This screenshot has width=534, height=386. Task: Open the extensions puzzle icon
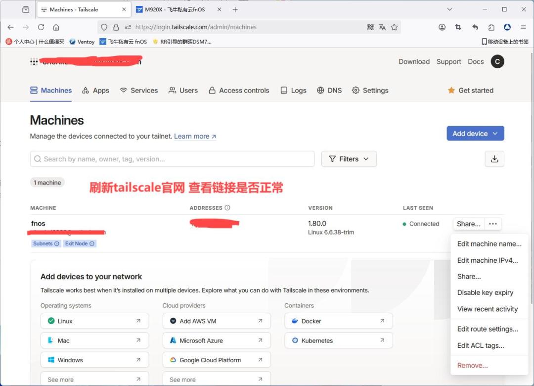pos(491,27)
